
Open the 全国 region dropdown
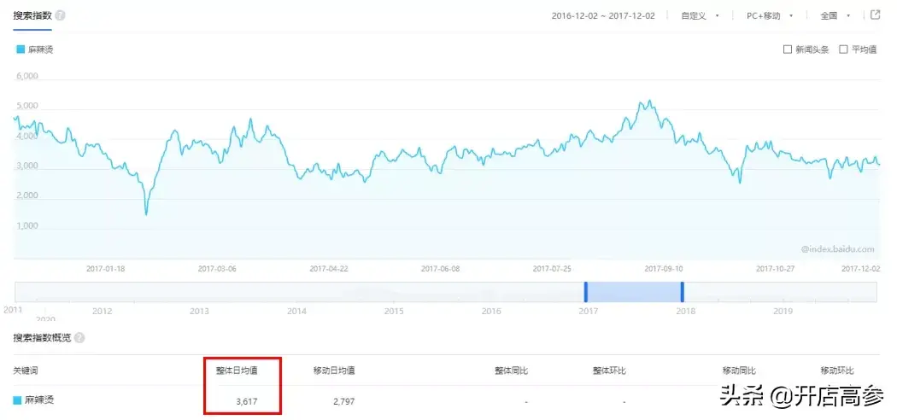coord(835,16)
